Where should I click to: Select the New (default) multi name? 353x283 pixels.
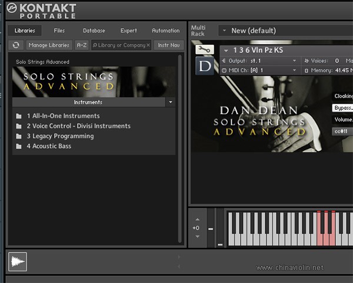pos(254,31)
